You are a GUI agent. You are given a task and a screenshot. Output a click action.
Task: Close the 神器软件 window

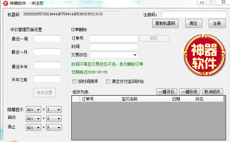[x=223, y=2]
